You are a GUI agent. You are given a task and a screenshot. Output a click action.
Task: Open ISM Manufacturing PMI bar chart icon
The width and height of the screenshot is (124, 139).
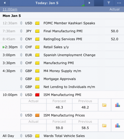coord(117,105)
